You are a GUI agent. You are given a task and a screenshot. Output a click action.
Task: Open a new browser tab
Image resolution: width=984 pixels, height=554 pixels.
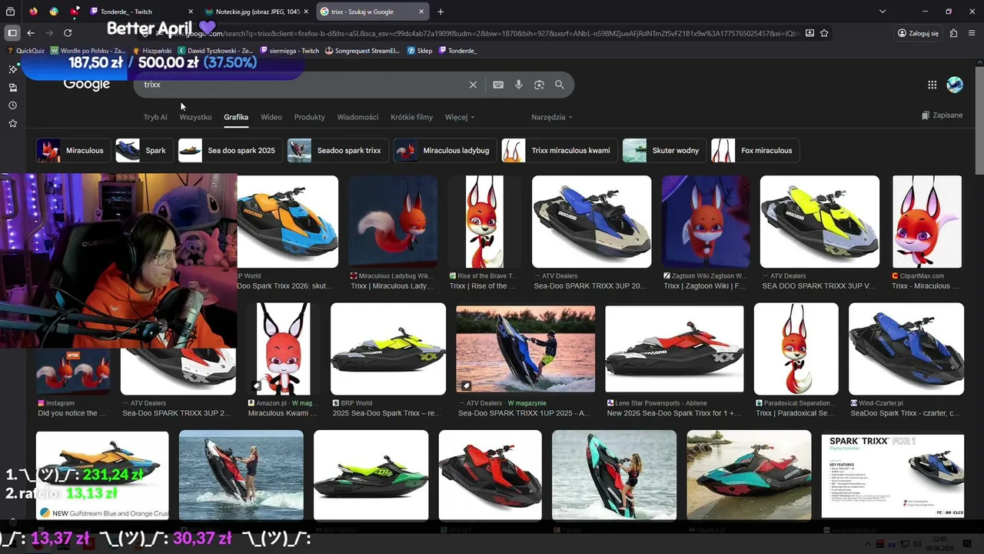440,12
